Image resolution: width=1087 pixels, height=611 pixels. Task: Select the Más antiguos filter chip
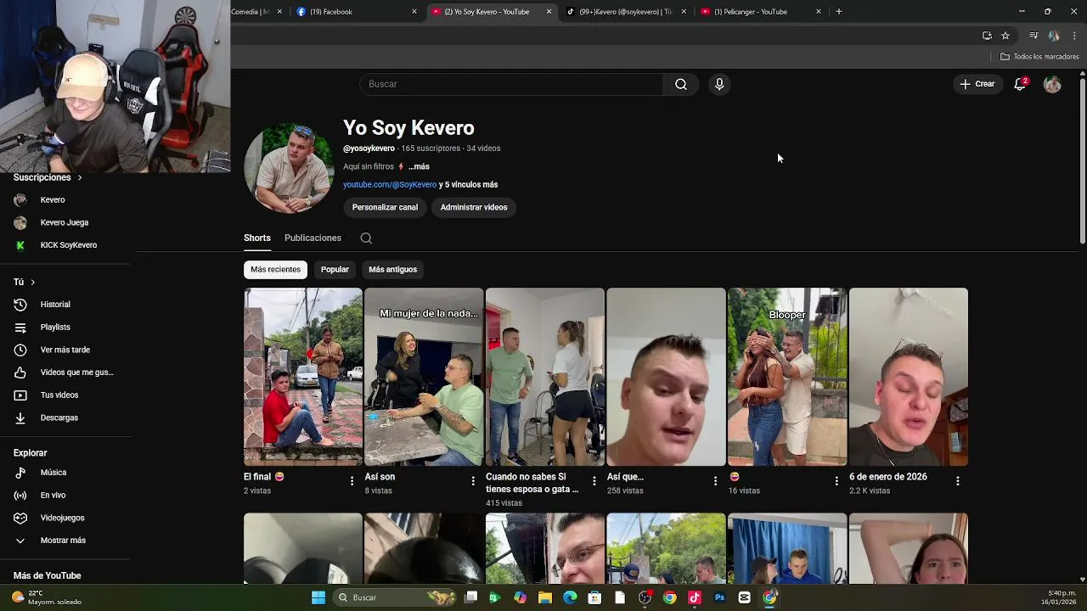point(392,270)
